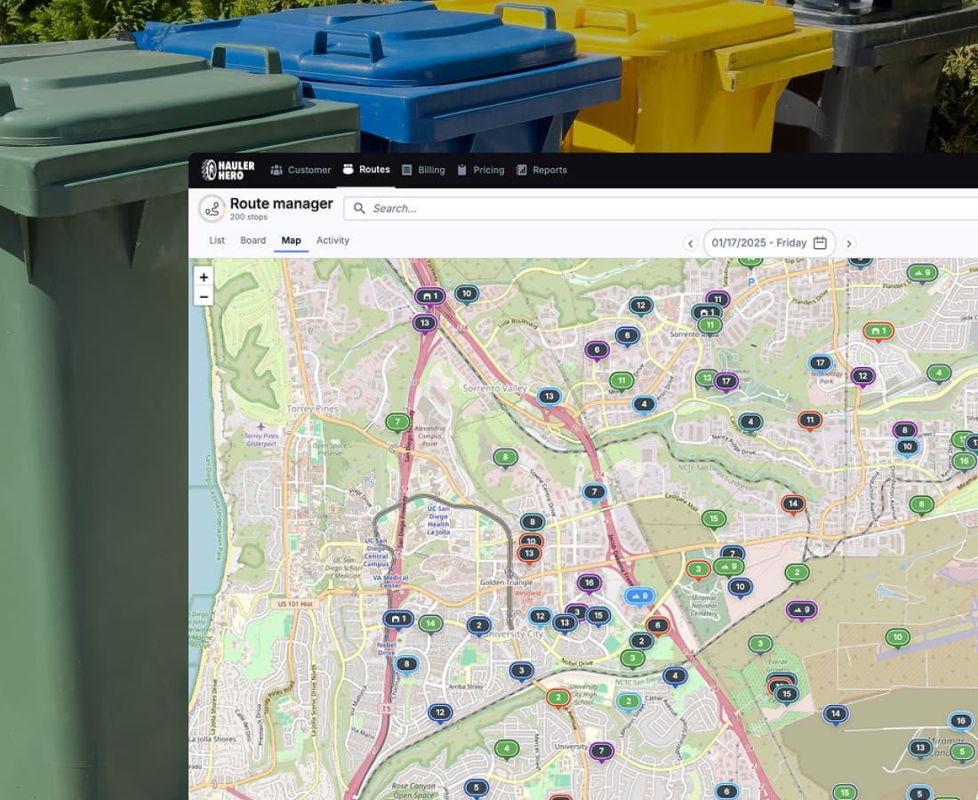Open the calendar date picker icon
The width and height of the screenshot is (978, 800).
pos(821,243)
